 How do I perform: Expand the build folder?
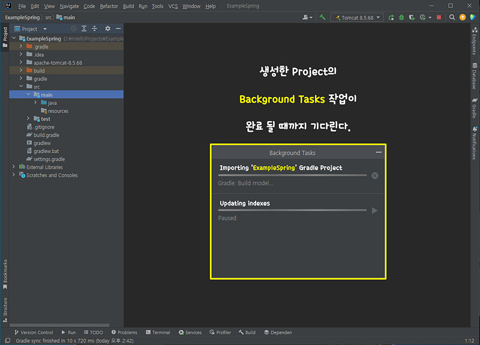(21, 70)
